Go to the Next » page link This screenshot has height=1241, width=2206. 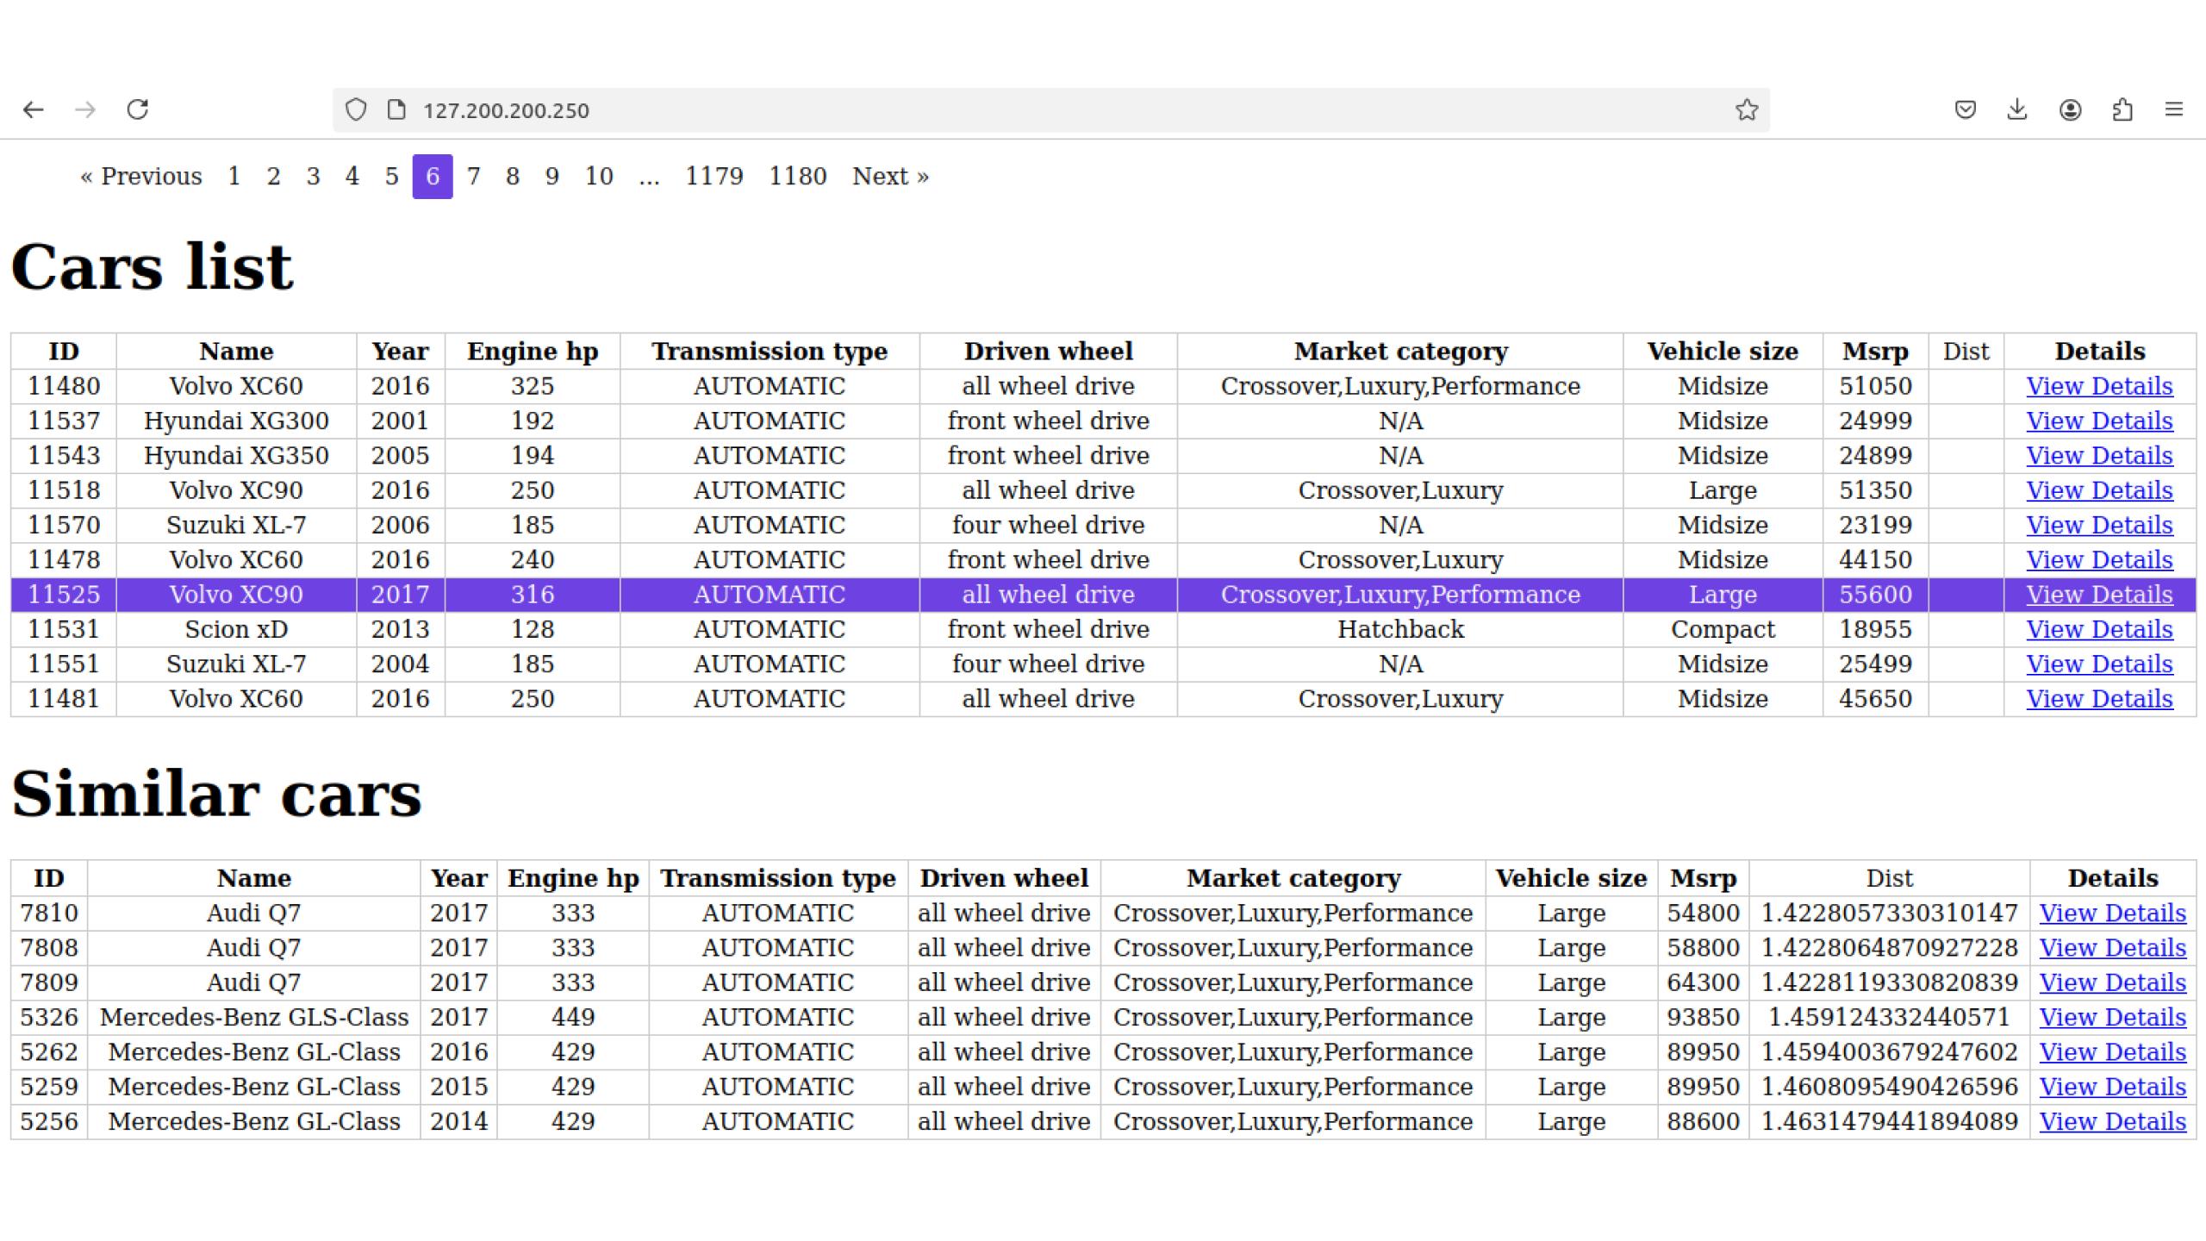(x=890, y=177)
